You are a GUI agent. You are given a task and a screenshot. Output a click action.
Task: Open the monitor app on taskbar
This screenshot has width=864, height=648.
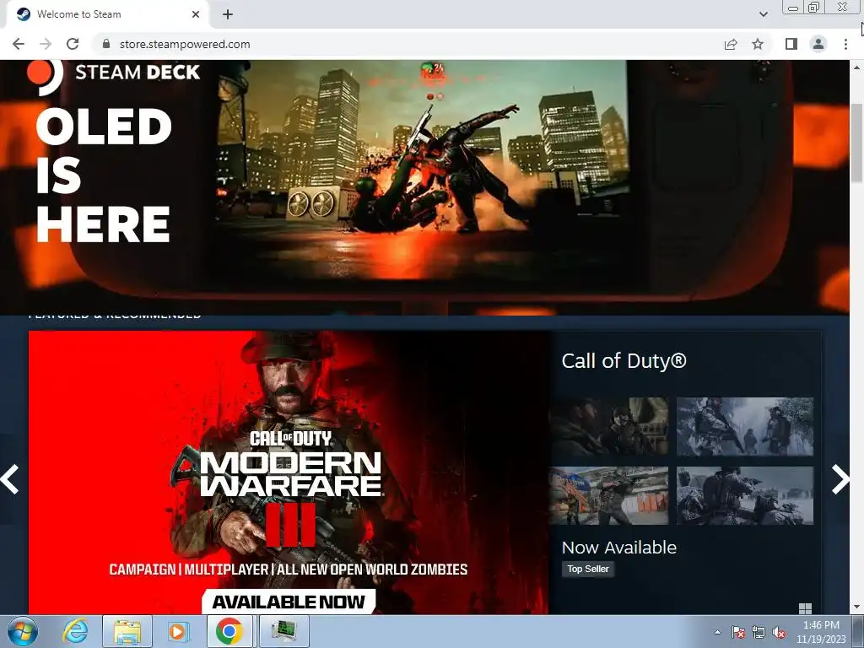(x=283, y=631)
